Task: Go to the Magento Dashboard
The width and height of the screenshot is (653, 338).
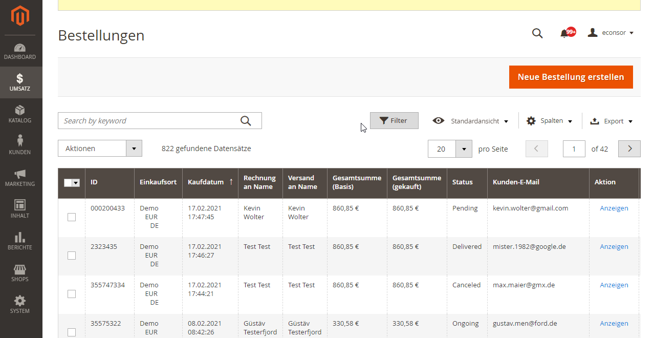Action: [x=20, y=51]
